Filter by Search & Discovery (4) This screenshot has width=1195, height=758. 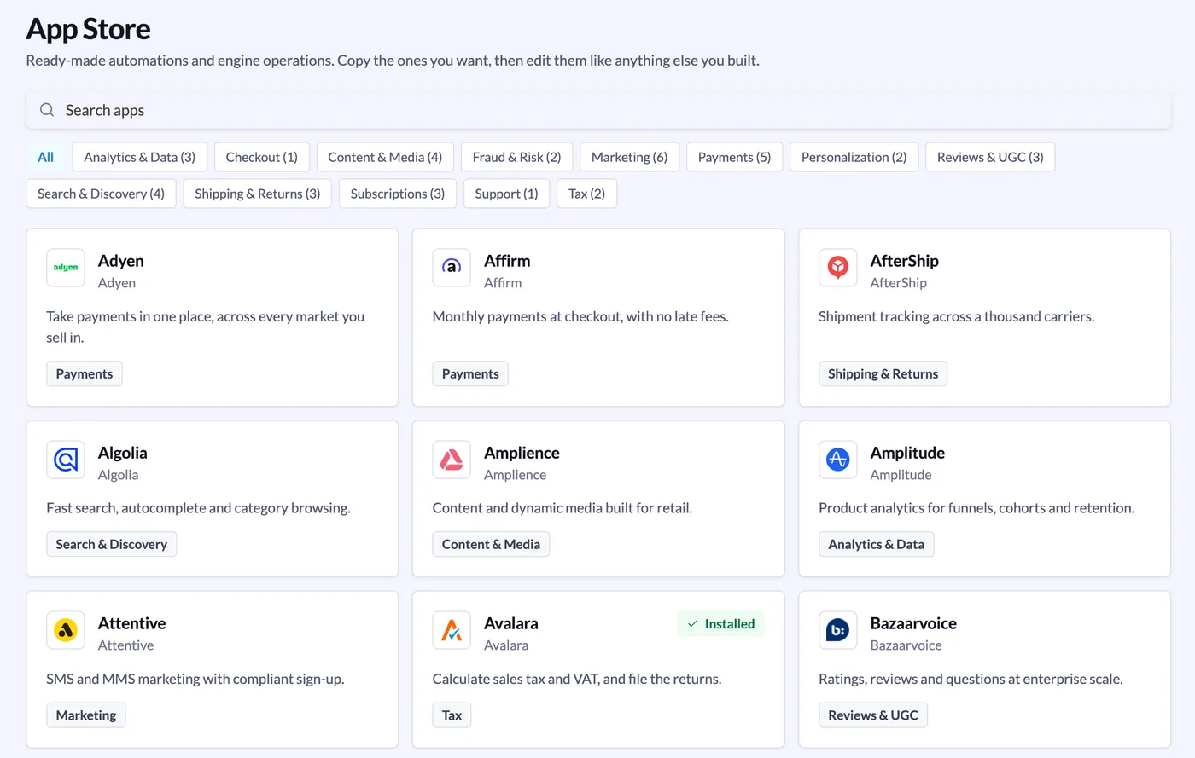coord(102,194)
